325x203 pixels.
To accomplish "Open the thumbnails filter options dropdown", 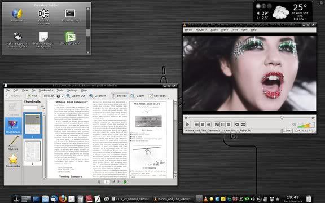I will [43, 108].
